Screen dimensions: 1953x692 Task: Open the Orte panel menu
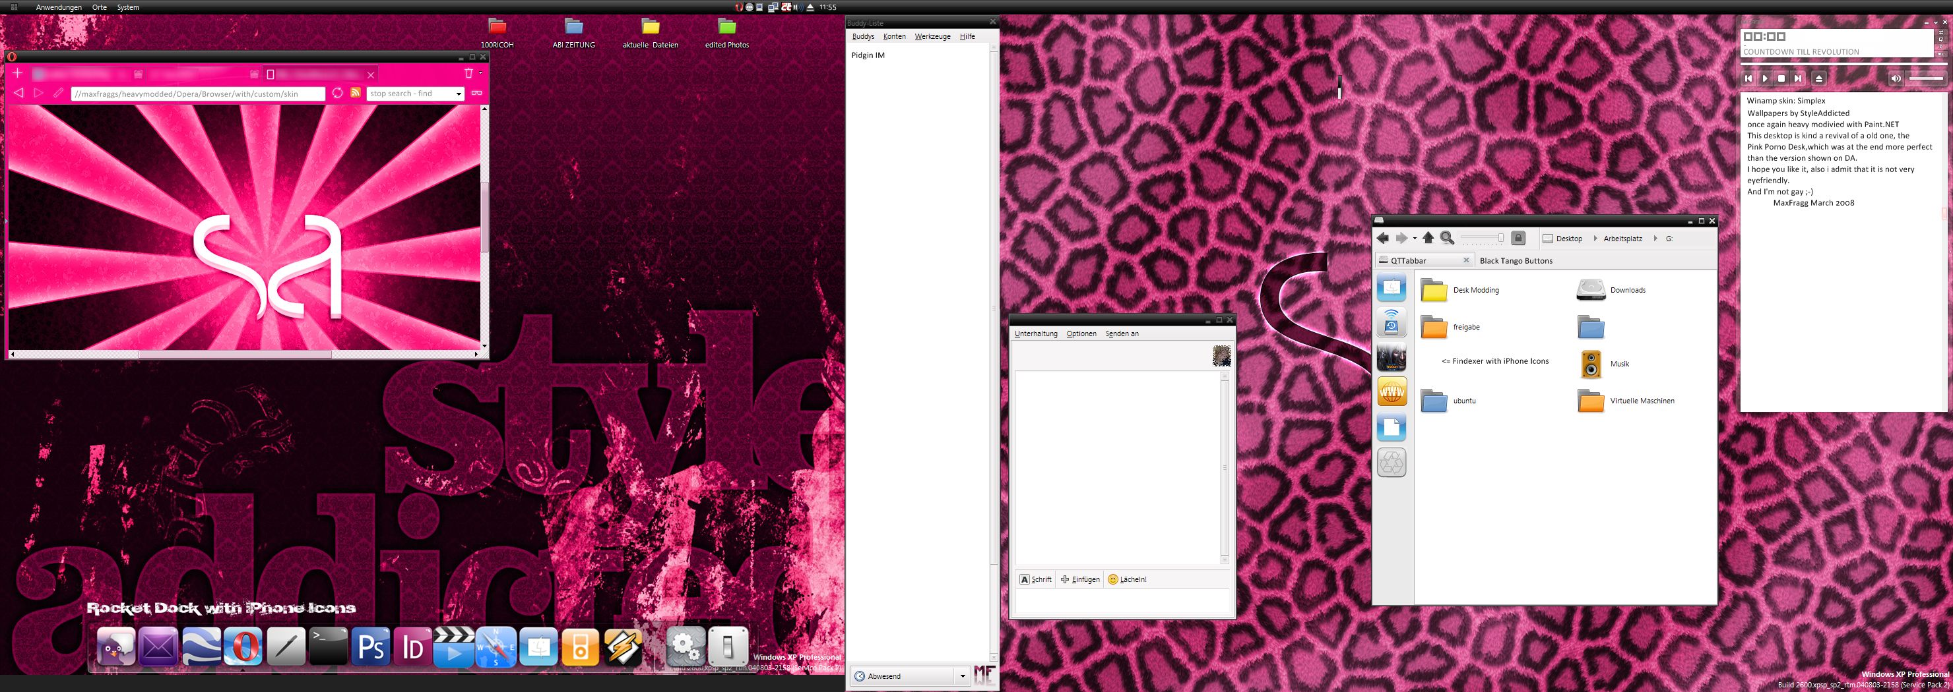coord(100,7)
